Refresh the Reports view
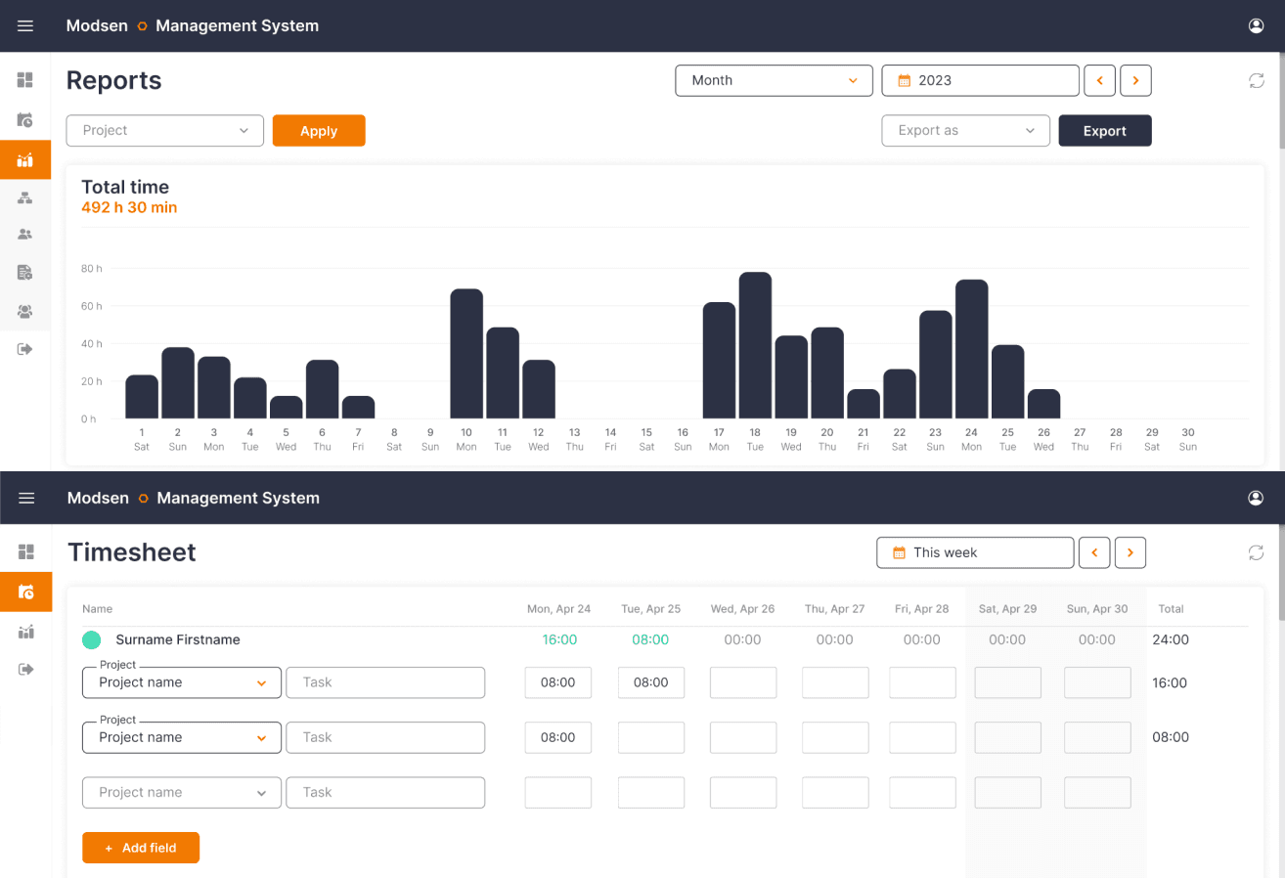The height and width of the screenshot is (878, 1285). [1257, 80]
